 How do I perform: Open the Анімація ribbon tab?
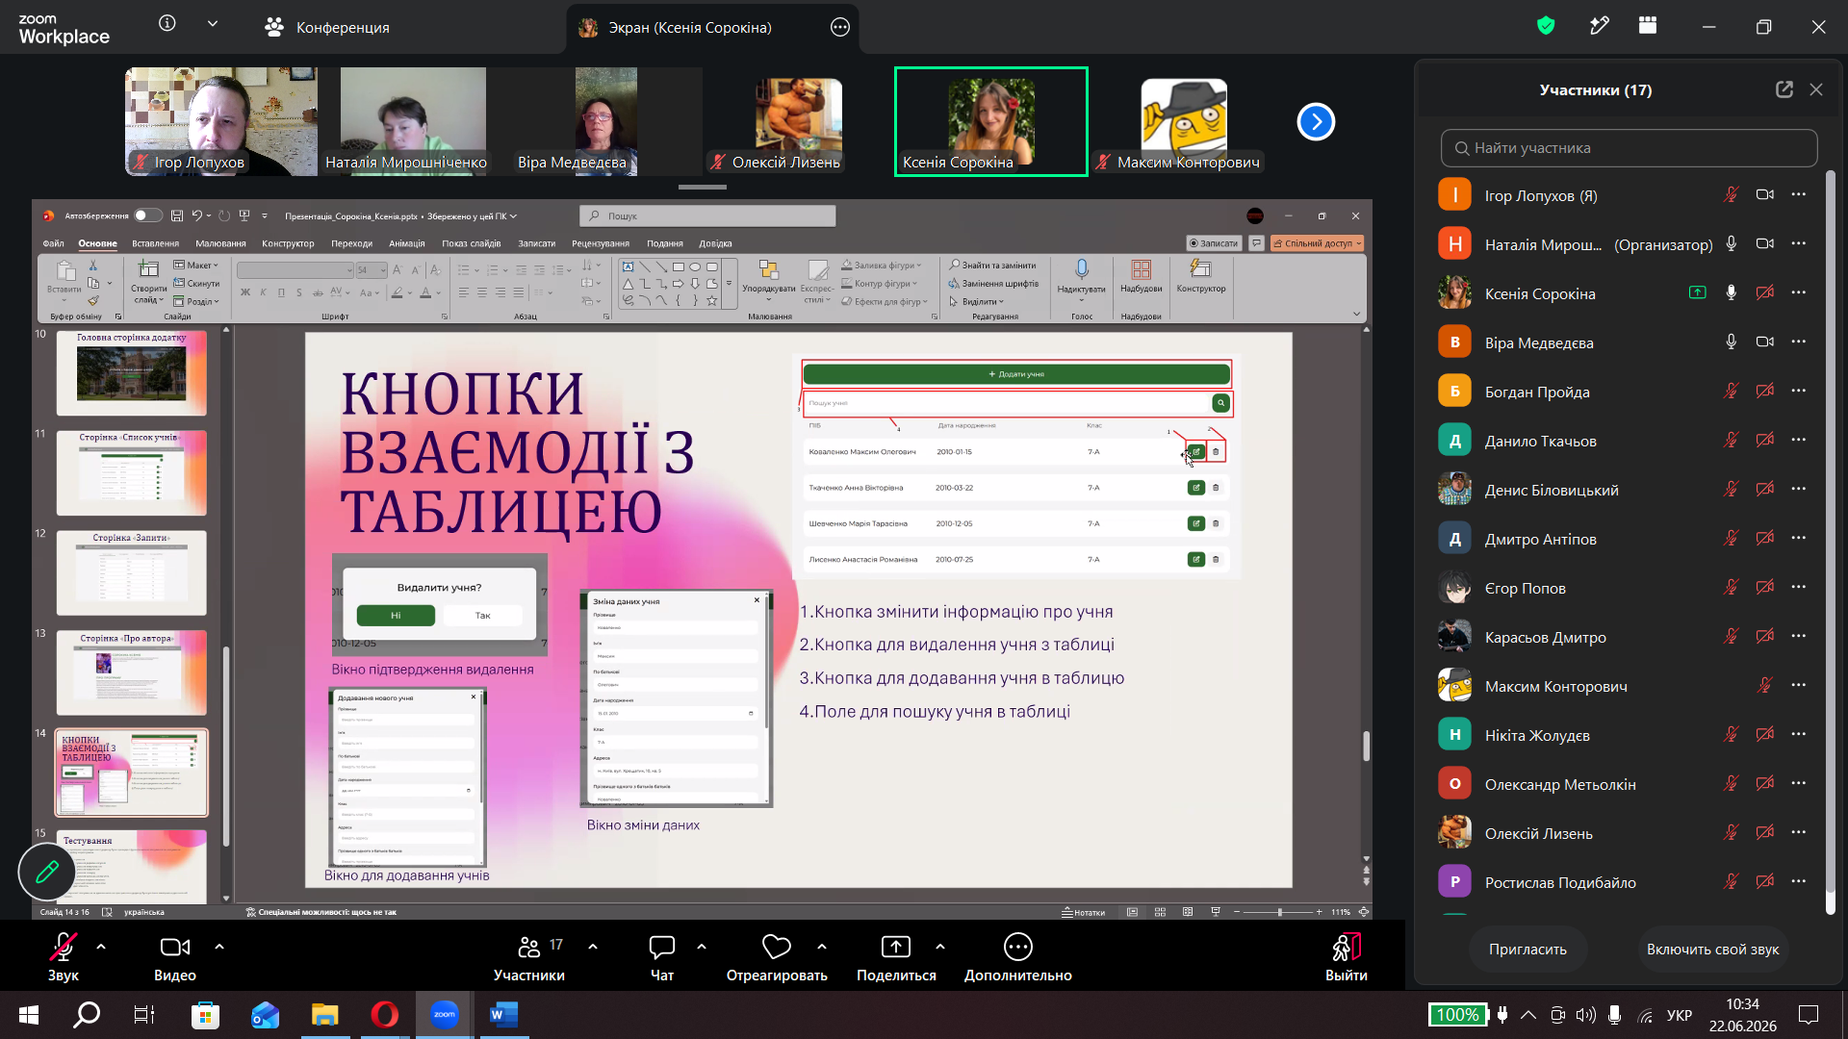tap(407, 243)
